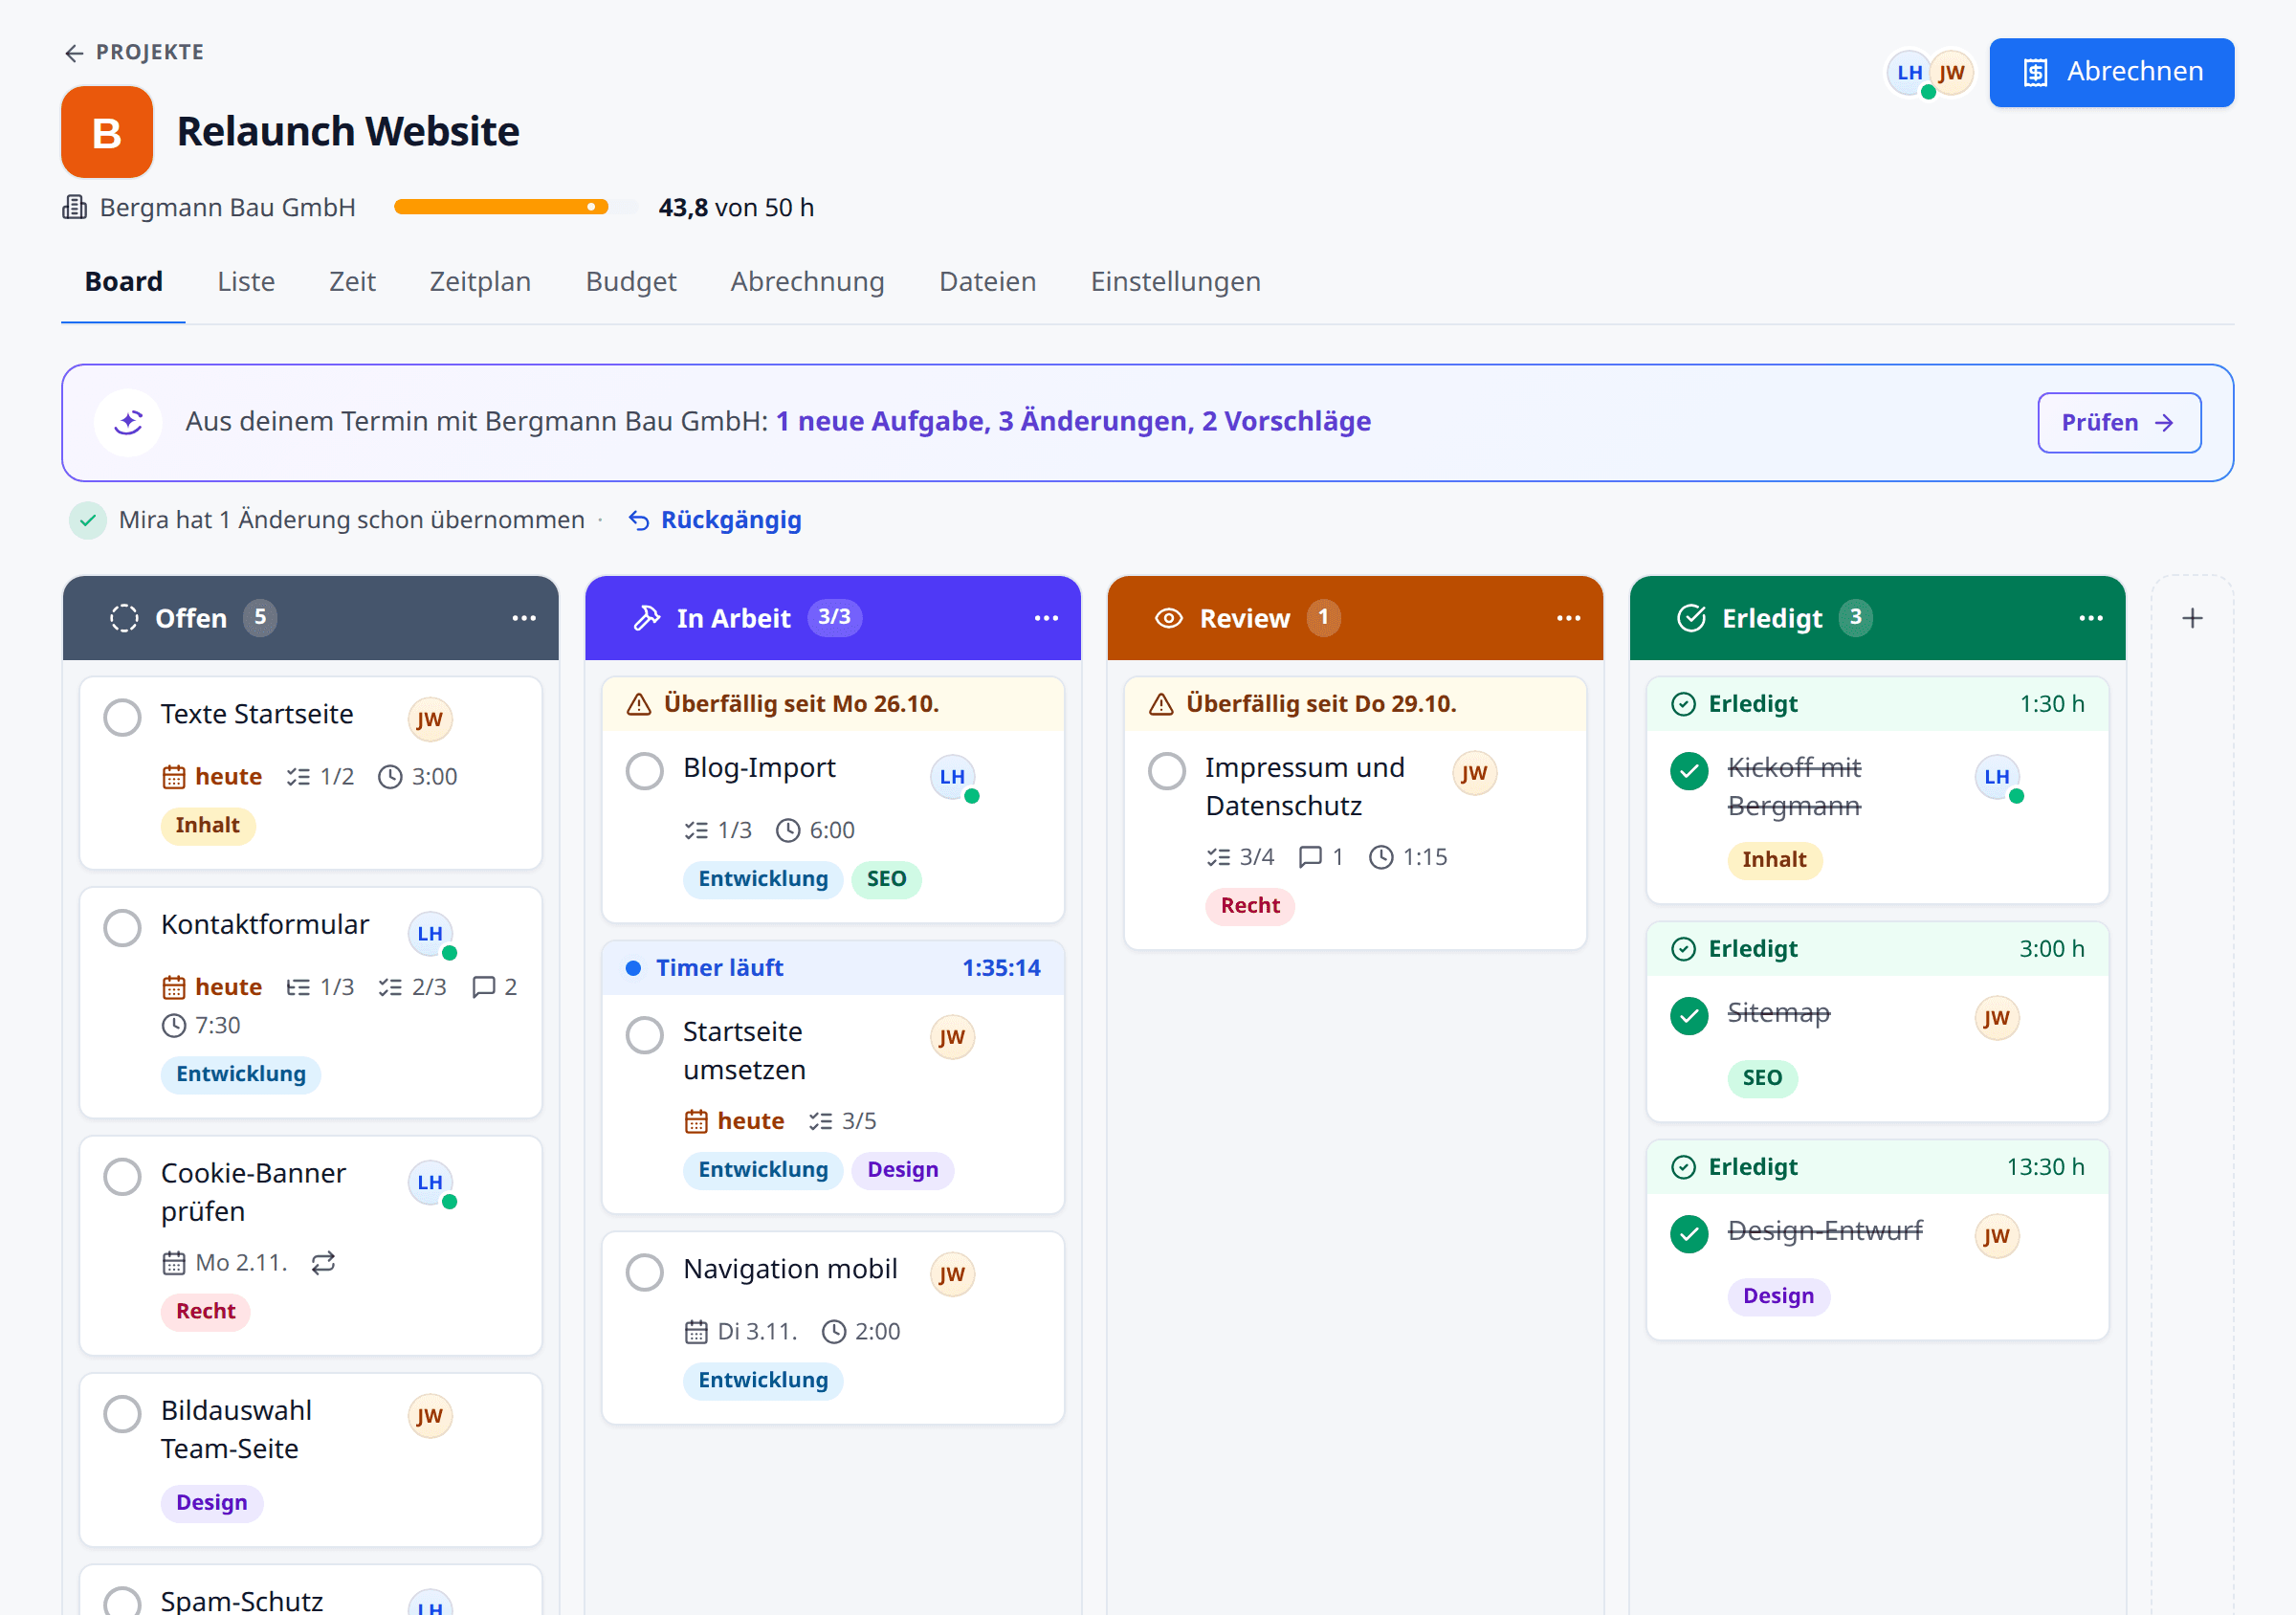Image resolution: width=2296 pixels, height=1615 pixels.
Task: Open the Budget tab
Action: [x=631, y=282]
